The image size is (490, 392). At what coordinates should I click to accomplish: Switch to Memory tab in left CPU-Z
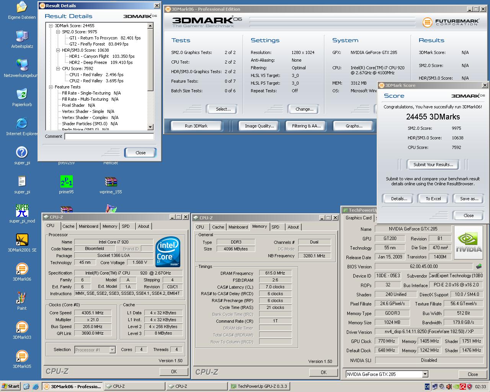(110, 226)
